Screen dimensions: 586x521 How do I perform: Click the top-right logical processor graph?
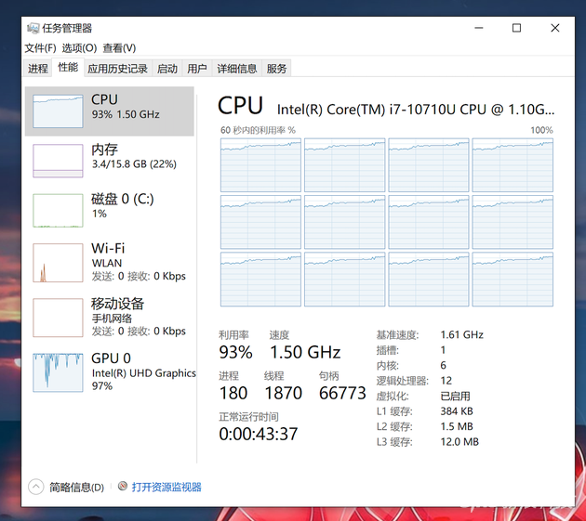click(513, 165)
